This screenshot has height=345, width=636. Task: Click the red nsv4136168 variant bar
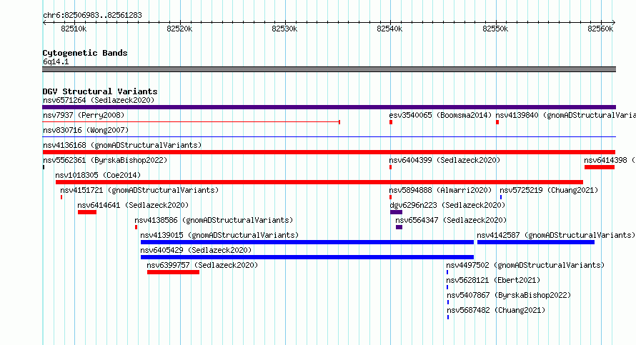pos(329,152)
